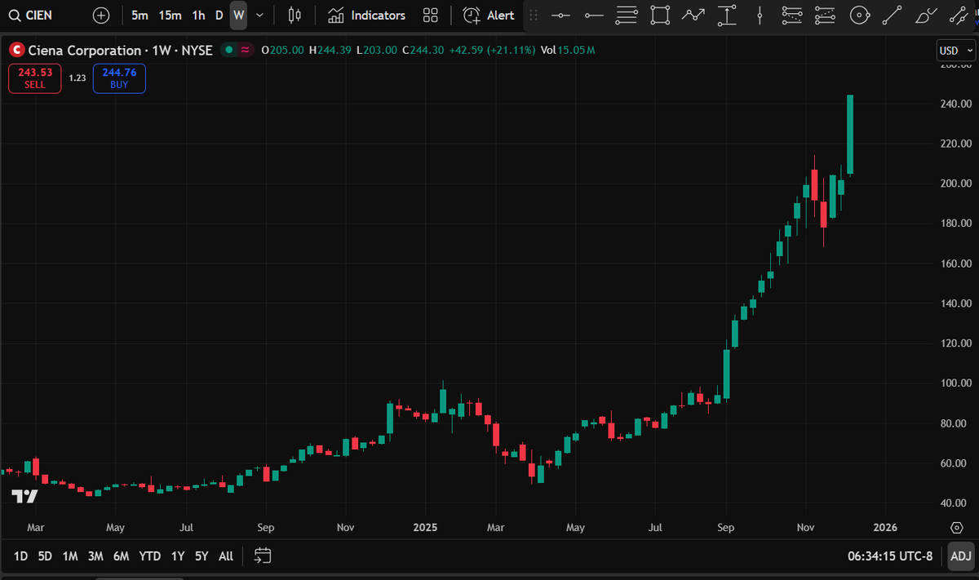Image resolution: width=979 pixels, height=580 pixels.
Task: Click the 240.00 price axis label
Action: pyautogui.click(x=955, y=104)
